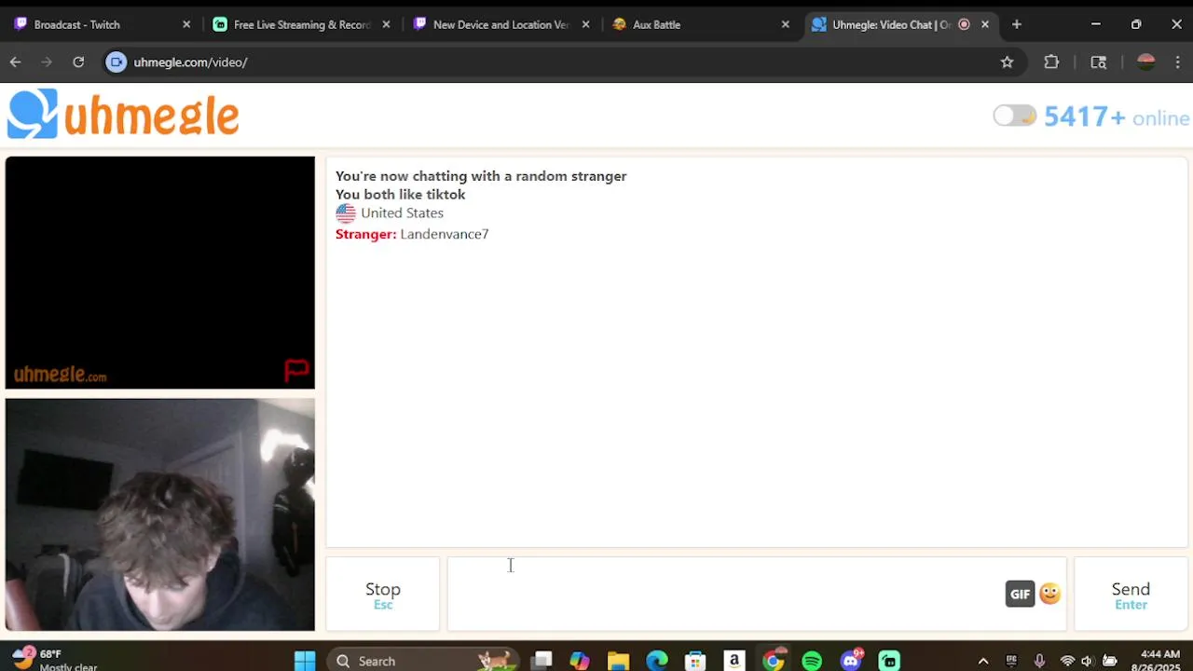Close the Aux Battle tab
Image resolution: width=1193 pixels, height=671 pixels.
pyautogui.click(x=785, y=25)
